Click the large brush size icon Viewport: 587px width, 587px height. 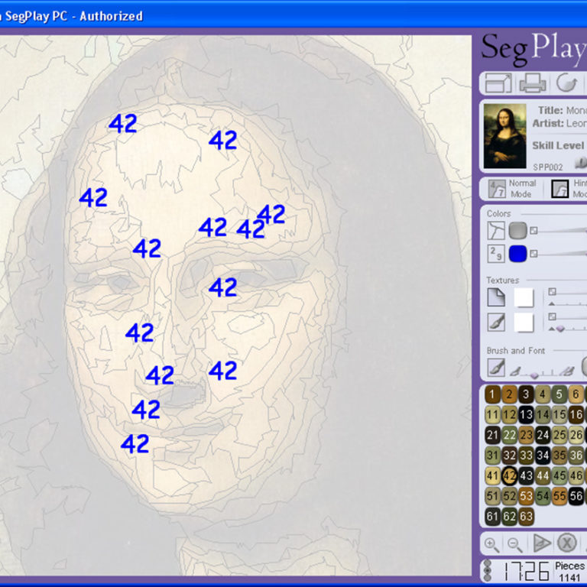[567, 371]
